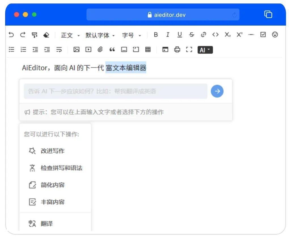This screenshot has height=239, width=289.
Task: Click the print icon
Action: (177, 49)
